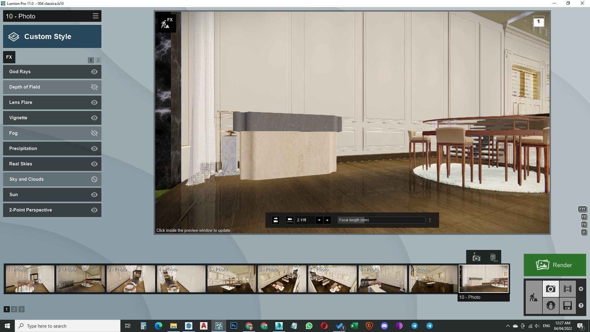Click the delete photo trash icon

tap(493, 257)
